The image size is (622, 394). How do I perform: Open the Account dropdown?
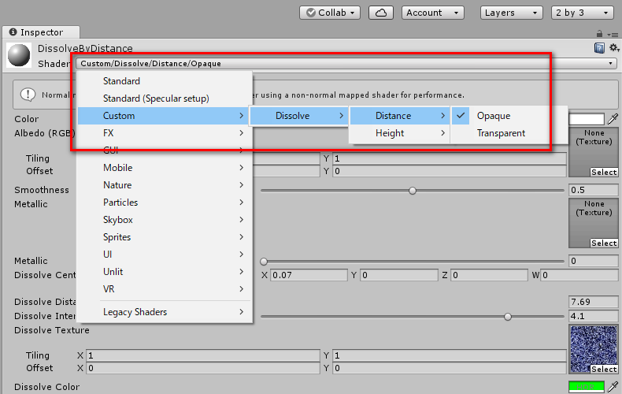(x=432, y=13)
